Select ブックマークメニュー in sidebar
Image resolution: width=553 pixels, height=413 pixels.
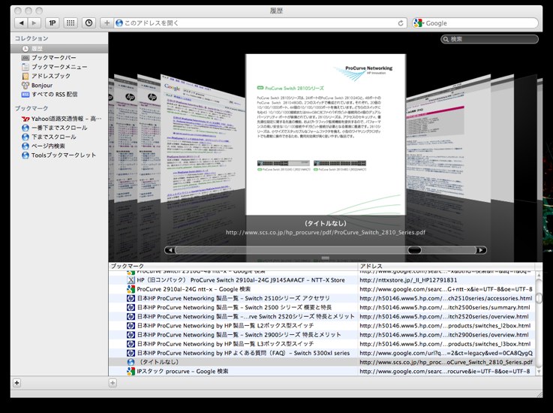pyautogui.click(x=59, y=67)
